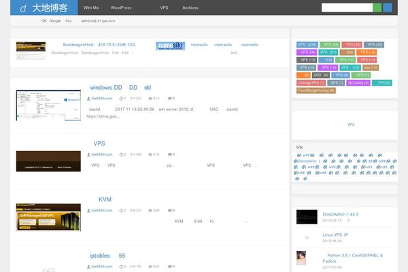Open the BandwagonHost featured thumbnail
The image size is (408, 272).
point(31,51)
